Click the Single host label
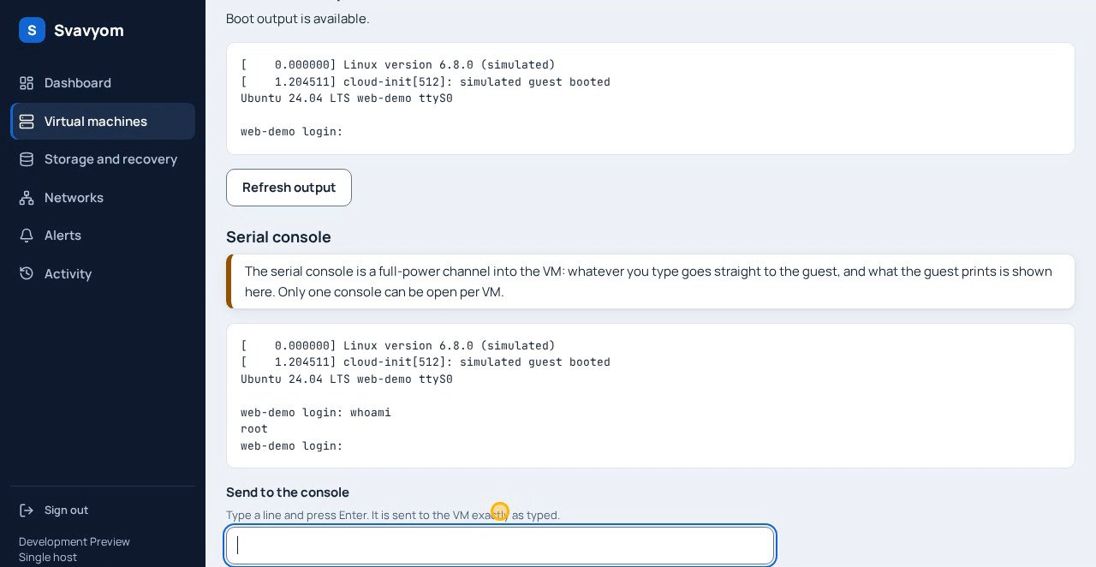This screenshot has width=1096, height=567. click(48, 558)
